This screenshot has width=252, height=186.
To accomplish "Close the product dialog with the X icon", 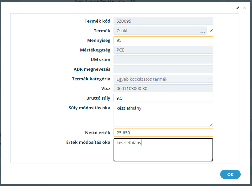I will coord(244,8).
